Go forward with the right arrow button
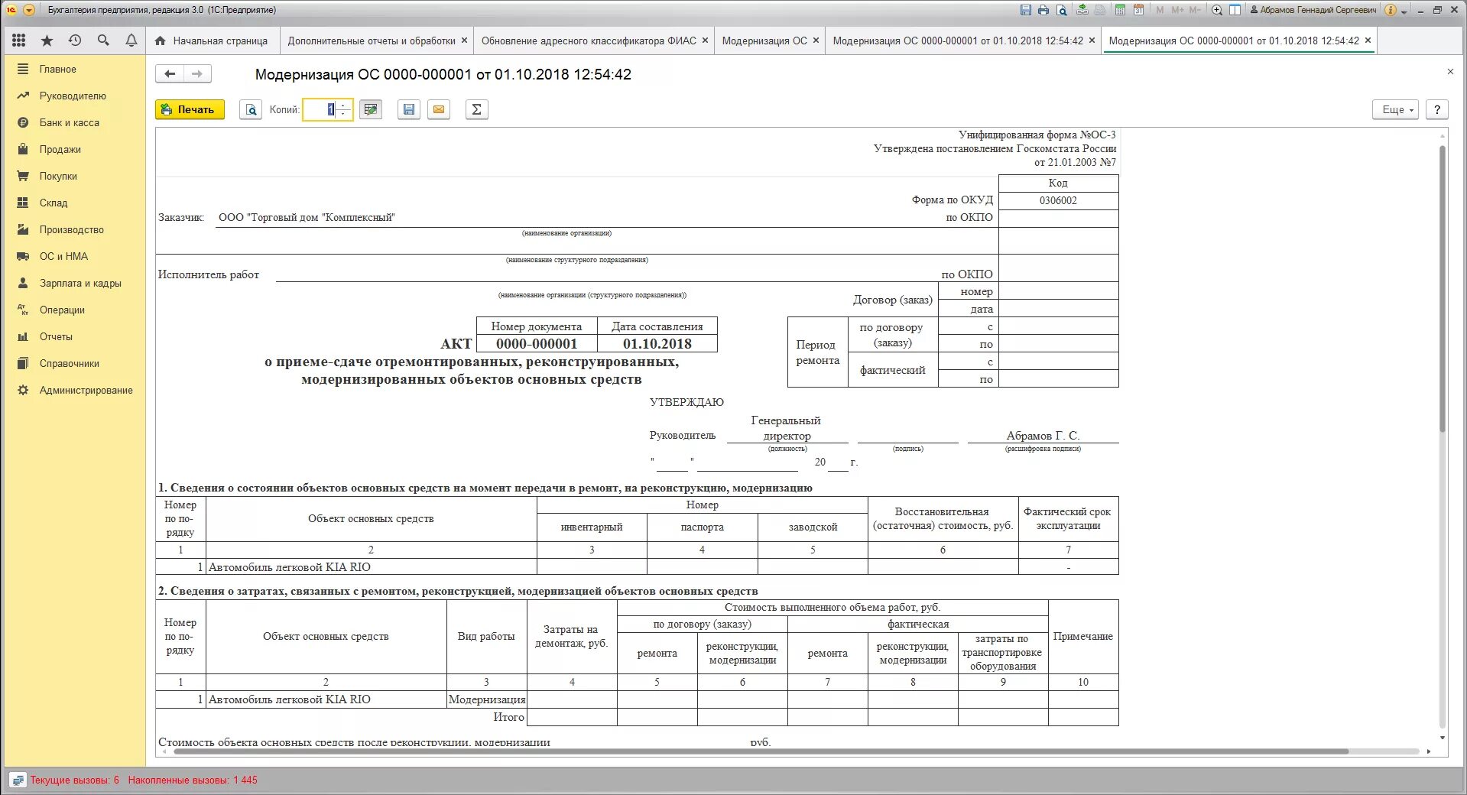1467x795 pixels. [197, 74]
